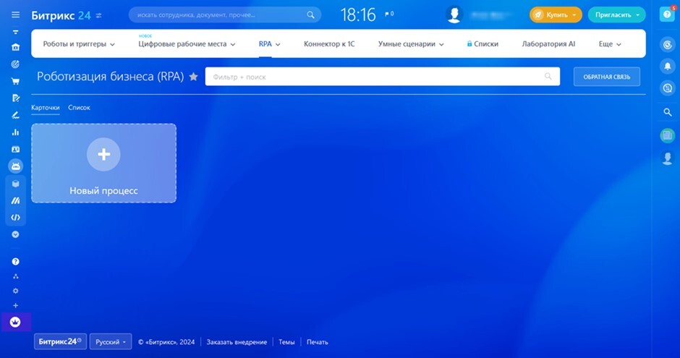Click the swap arrows next to Битрикс 24
The image size is (680, 358).
[x=99, y=16]
